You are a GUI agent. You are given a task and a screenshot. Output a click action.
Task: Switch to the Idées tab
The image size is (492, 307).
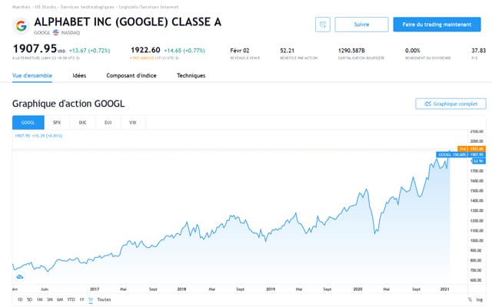tap(79, 76)
